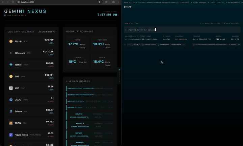Toggle the Rich Input button
Viewport: 243px width, 146px height.
(178, 45)
